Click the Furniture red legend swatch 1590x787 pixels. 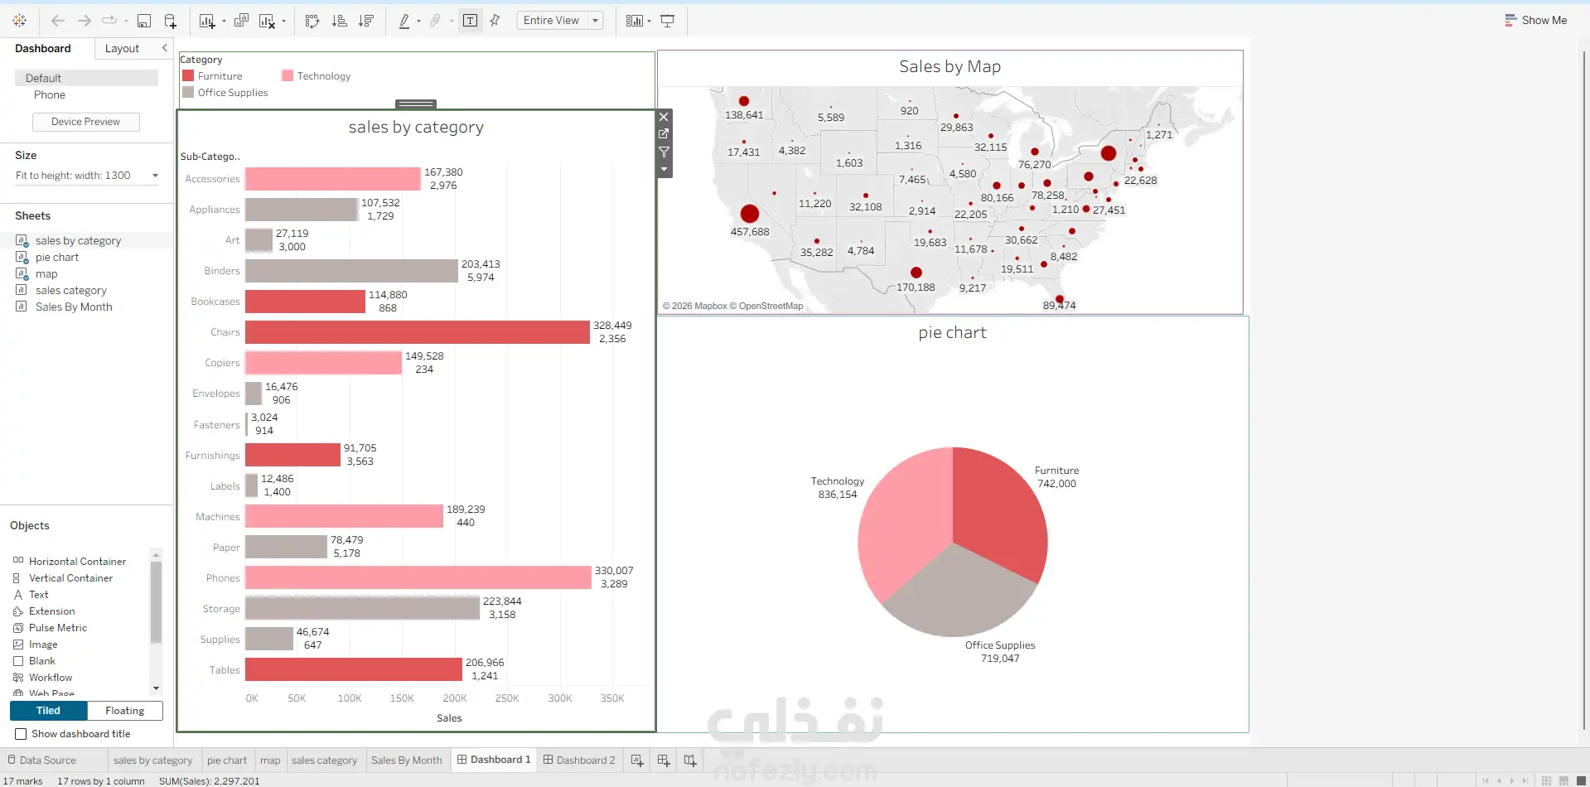point(188,75)
